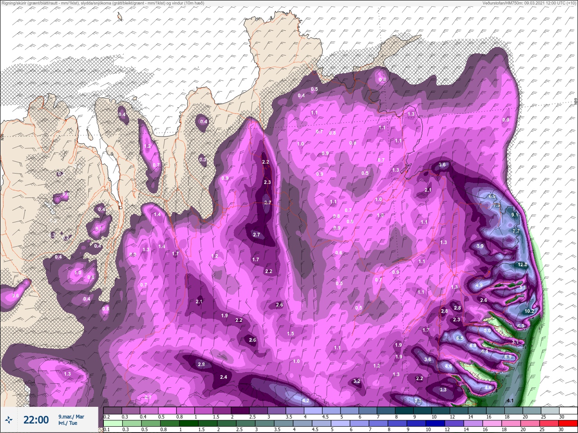Image resolution: width=578 pixels, height=433 pixels.
Task: Pick the white swatch labelled 30 in upper legend
Action: pos(568,410)
